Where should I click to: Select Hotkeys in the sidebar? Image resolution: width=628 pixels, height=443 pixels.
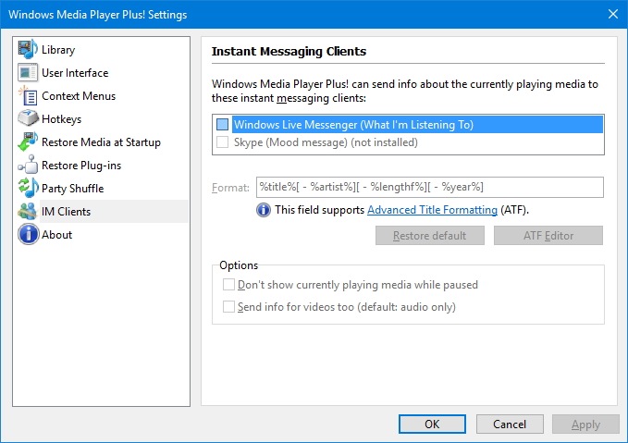click(x=61, y=119)
